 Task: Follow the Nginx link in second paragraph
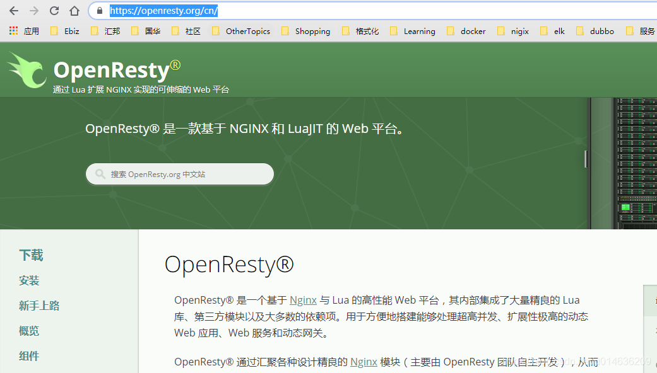tap(364, 362)
